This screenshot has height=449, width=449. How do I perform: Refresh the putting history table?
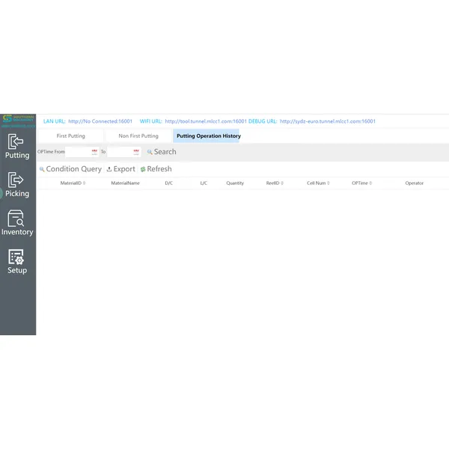[156, 169]
